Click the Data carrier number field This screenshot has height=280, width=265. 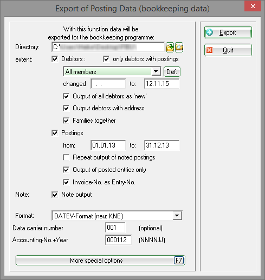point(115,228)
